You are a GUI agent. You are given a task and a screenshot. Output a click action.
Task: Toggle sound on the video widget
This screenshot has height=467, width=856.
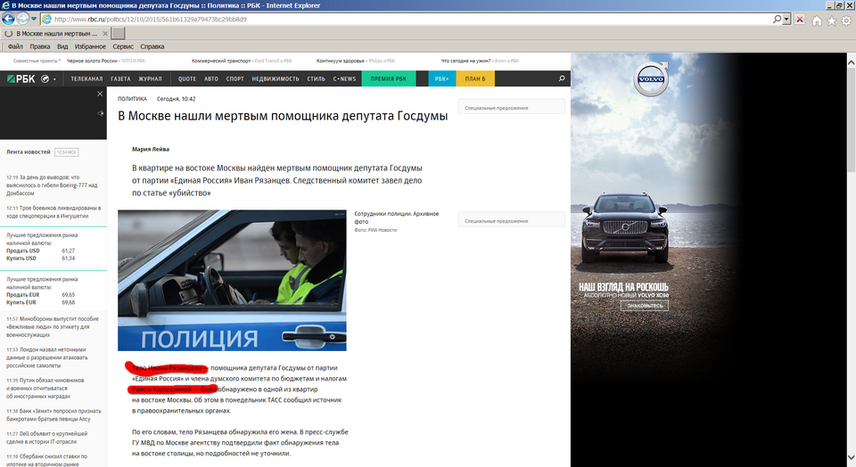(101, 114)
